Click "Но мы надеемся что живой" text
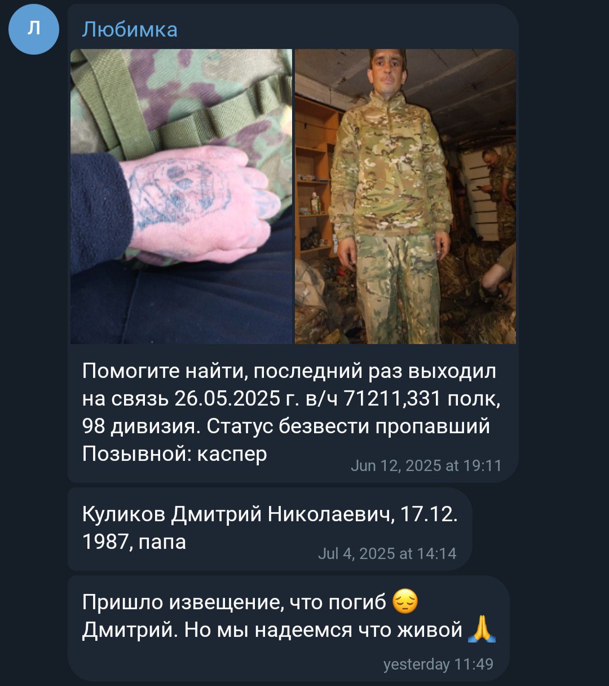 [x=323, y=630]
